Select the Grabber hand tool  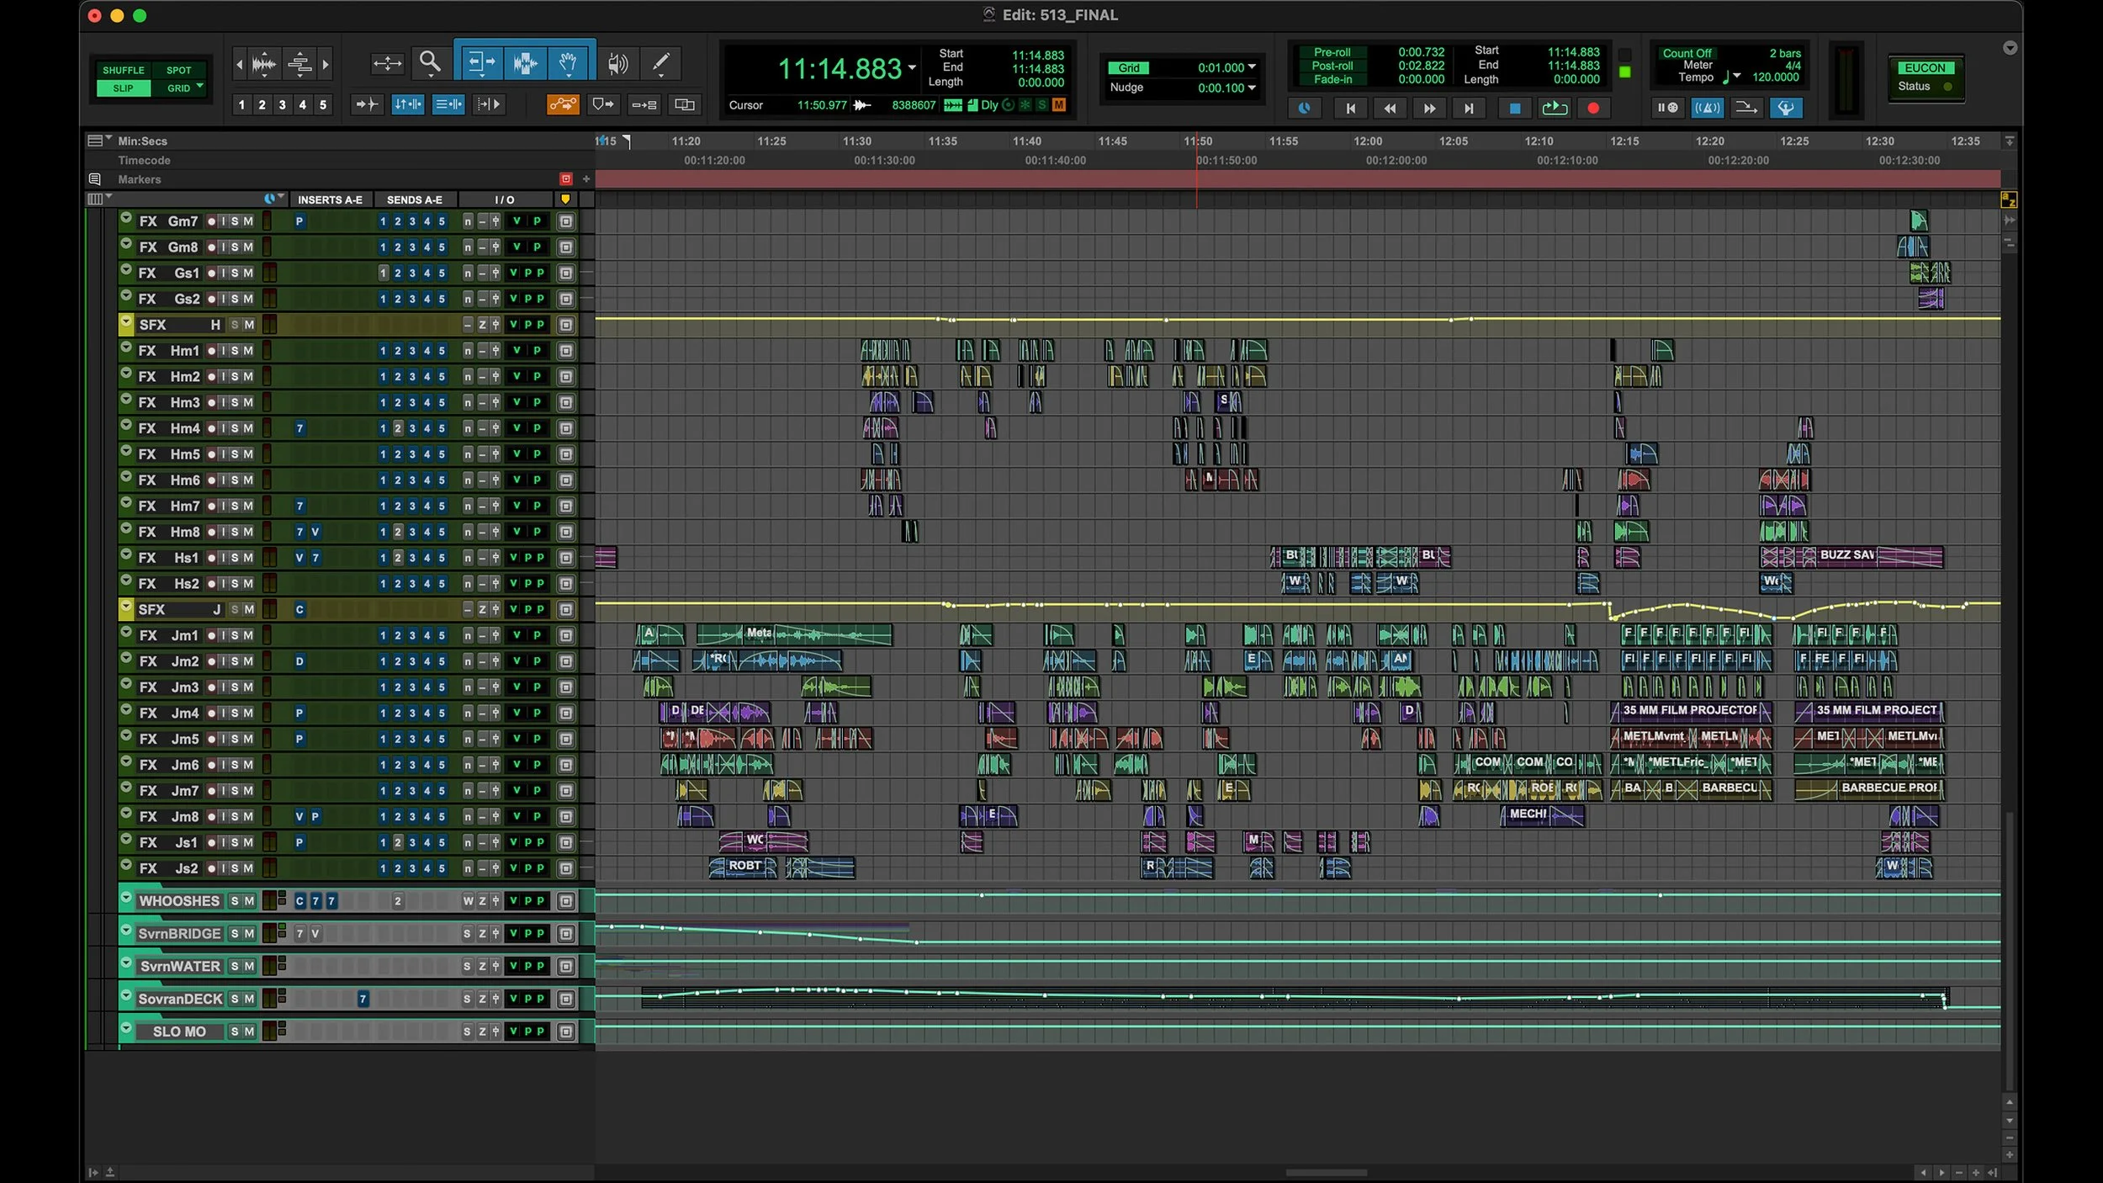pos(569,63)
